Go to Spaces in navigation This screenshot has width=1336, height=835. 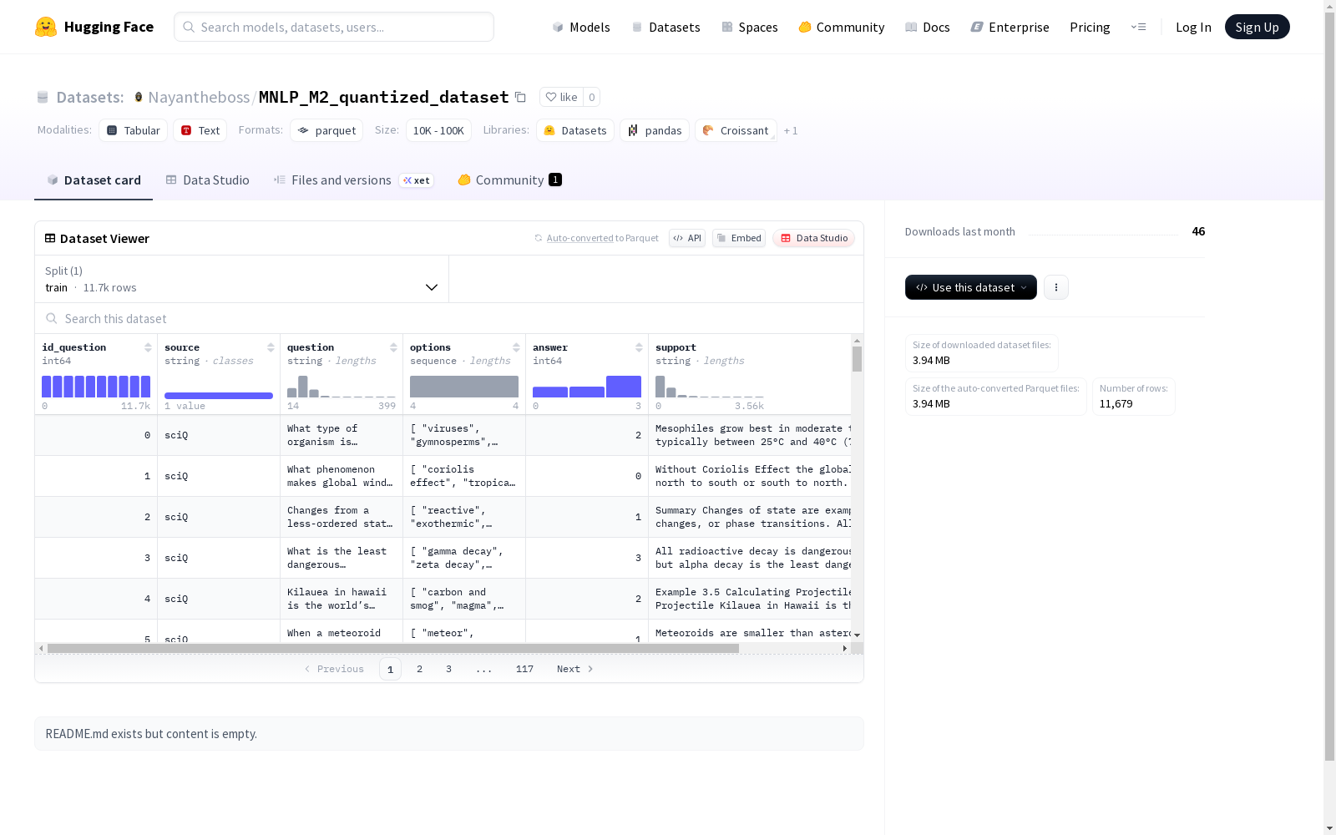coord(749,27)
